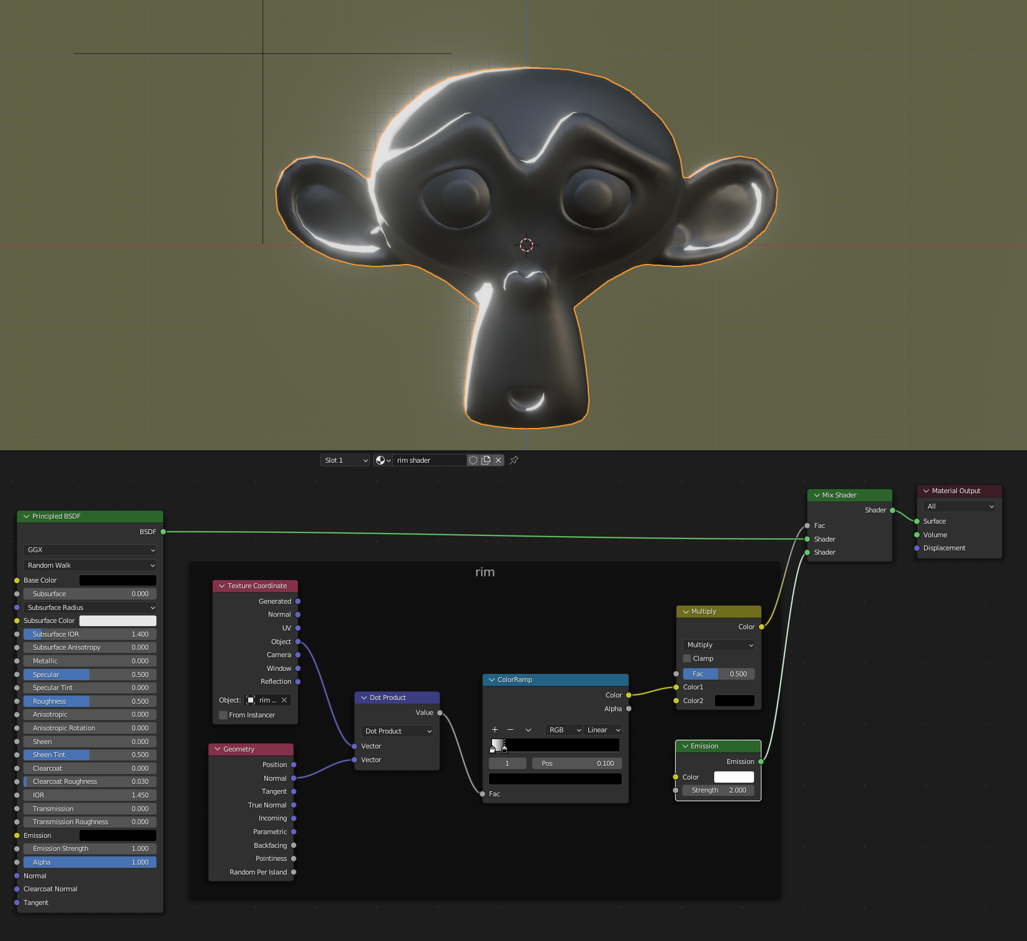Enable the From Instancer checkbox
1027x941 pixels.
click(x=223, y=715)
